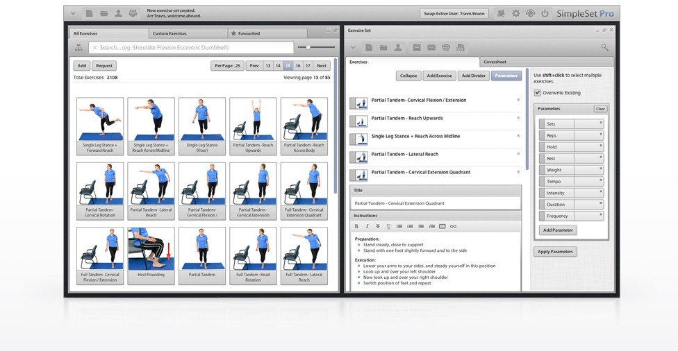This screenshot has width=678, height=351.
Task: Toggle italic in Instructions toolbar
Action: [367, 226]
